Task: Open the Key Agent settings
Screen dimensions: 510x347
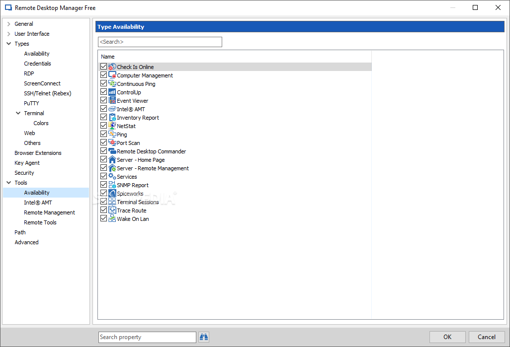Action: tap(27, 163)
